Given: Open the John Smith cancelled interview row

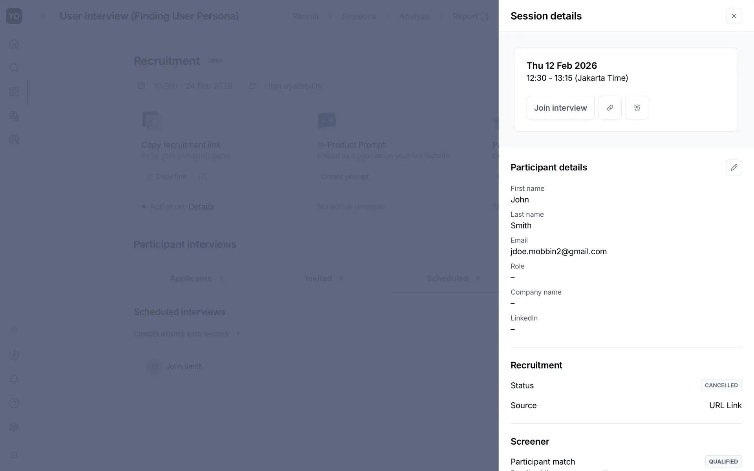Looking at the screenshot, I should (x=184, y=366).
